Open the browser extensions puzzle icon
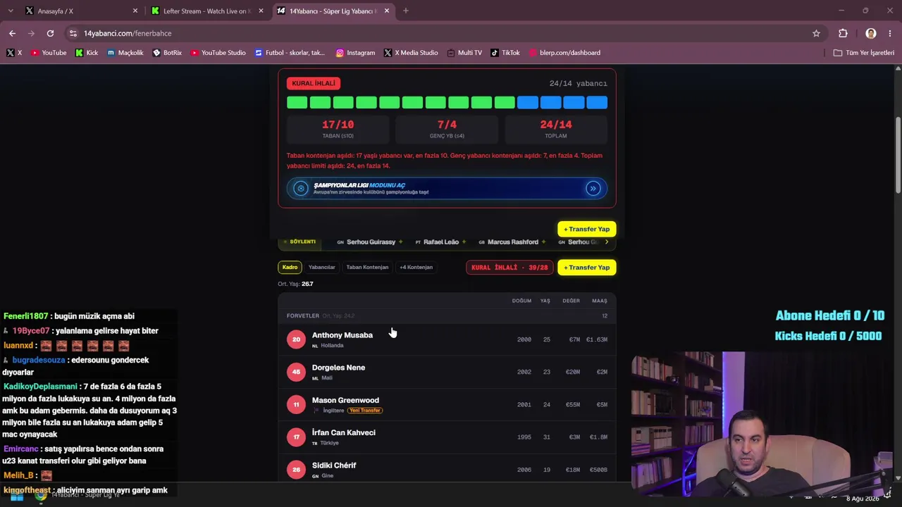This screenshot has height=507, width=902. [843, 33]
